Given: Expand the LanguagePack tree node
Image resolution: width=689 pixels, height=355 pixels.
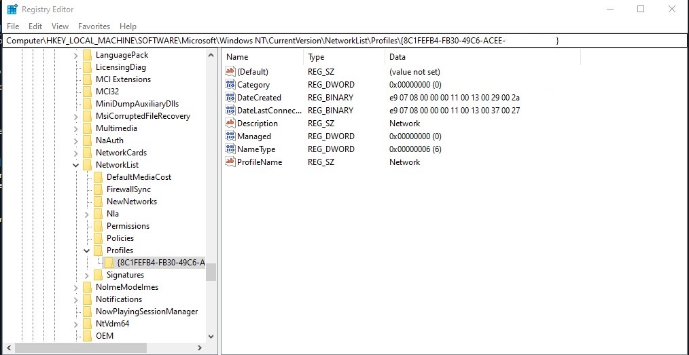Looking at the screenshot, I should 75,55.
